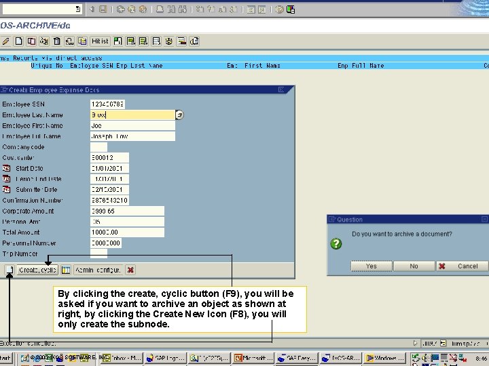Screen dimensions: 489x366
Task: Click the red X cancel icon in dialog footer
Action: point(130,270)
